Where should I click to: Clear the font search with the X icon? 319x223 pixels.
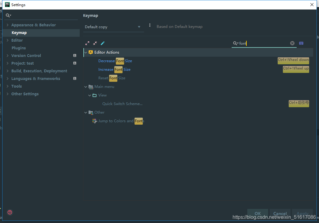point(292,43)
